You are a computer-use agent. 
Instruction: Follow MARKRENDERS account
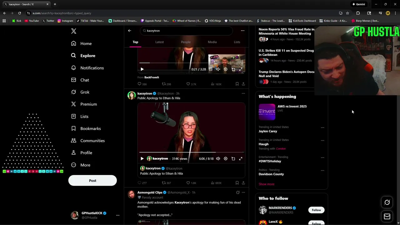316,210
